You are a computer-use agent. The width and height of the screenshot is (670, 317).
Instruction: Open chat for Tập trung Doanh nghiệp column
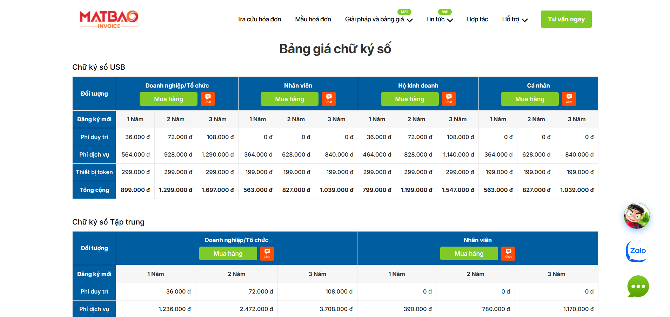point(267,253)
